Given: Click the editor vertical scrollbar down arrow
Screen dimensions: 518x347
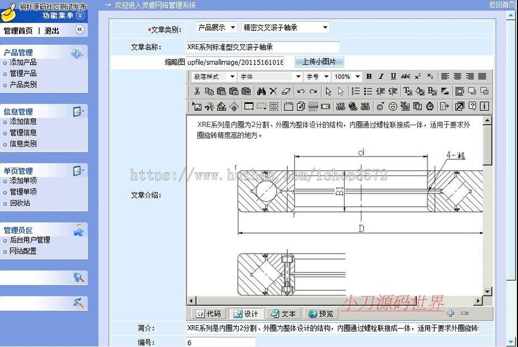Looking at the screenshot, I should pyautogui.click(x=487, y=291).
